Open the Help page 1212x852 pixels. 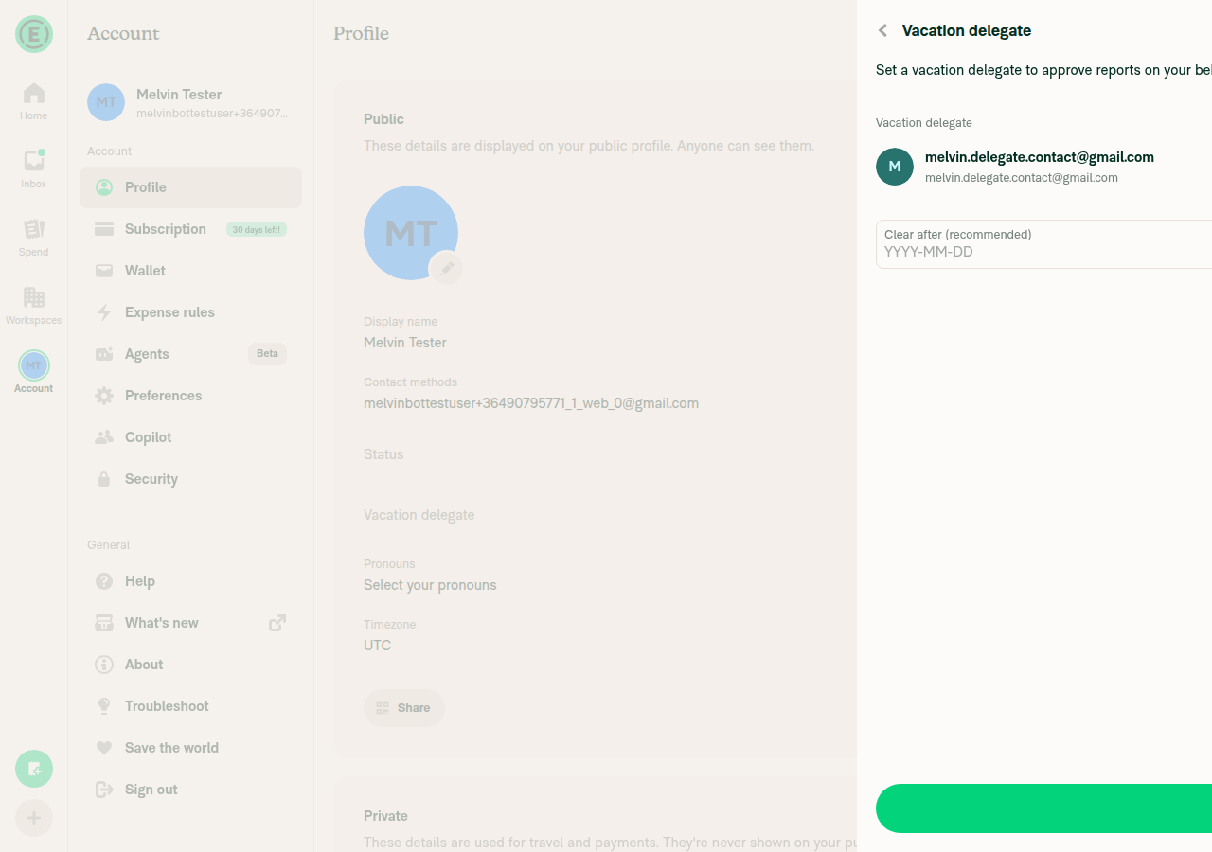click(x=190, y=581)
